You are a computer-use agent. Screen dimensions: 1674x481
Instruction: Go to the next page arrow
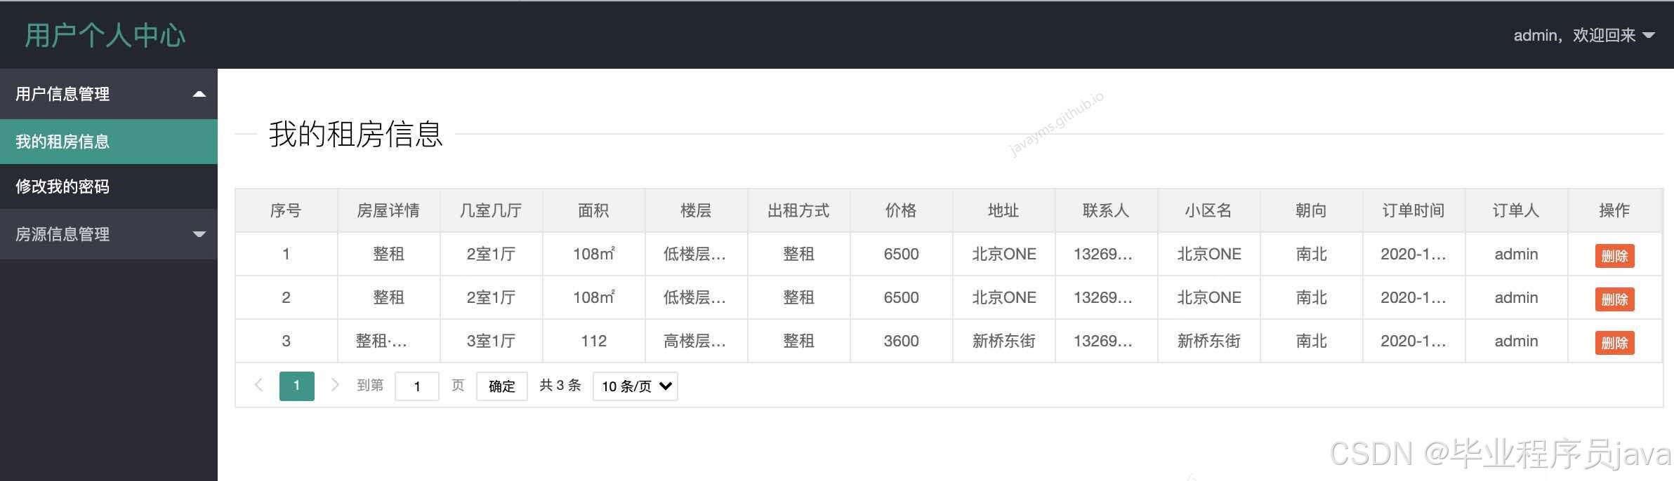point(335,385)
